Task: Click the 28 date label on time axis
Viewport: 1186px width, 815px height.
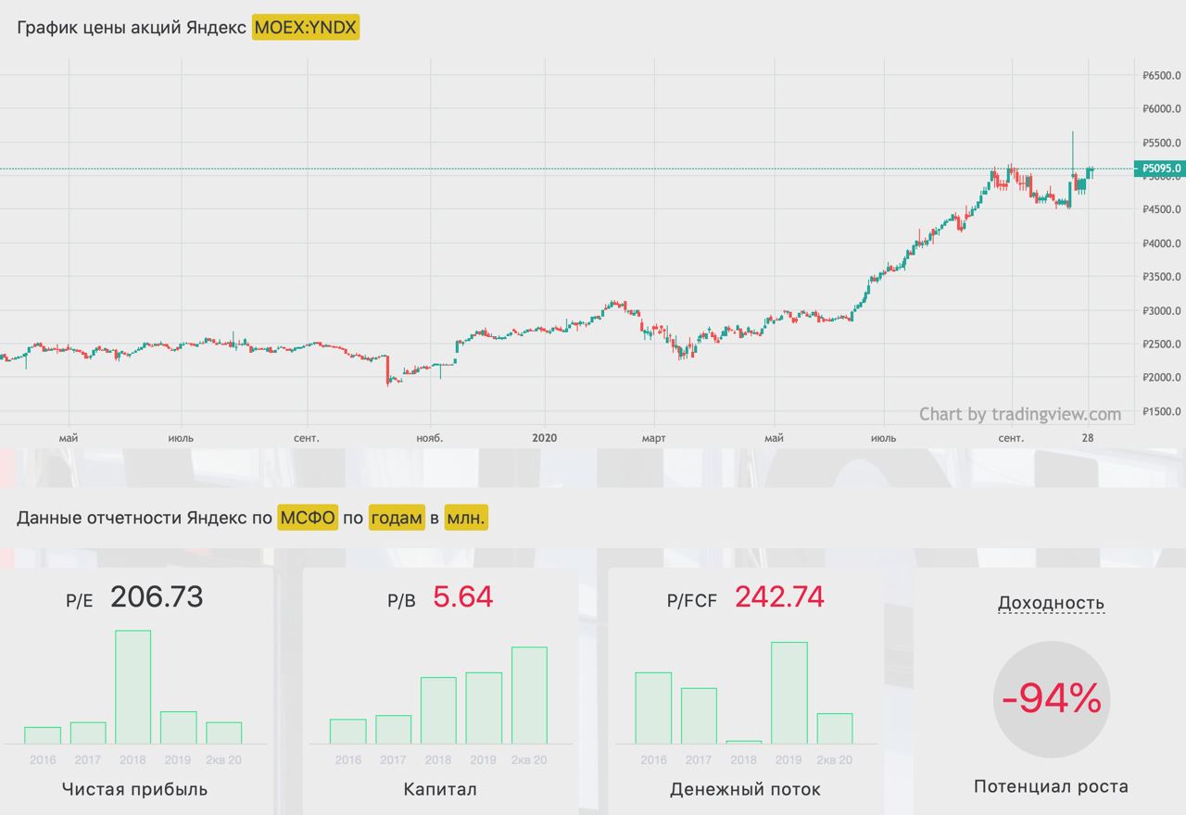Action: pos(1089,438)
